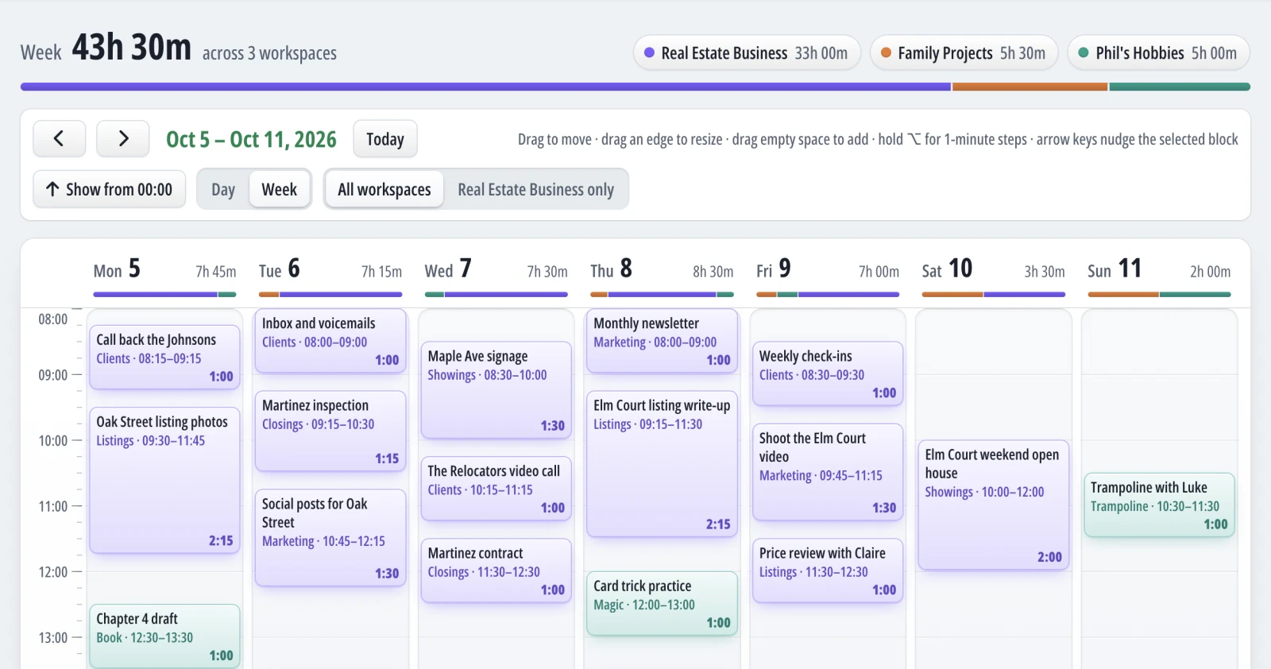Click Family Projects workspace chip
This screenshot has width=1271, height=669.
coord(964,53)
